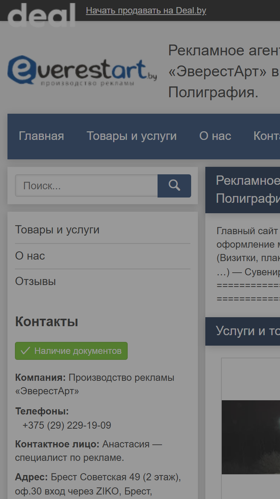Click the EverestArt company logo

[82, 70]
